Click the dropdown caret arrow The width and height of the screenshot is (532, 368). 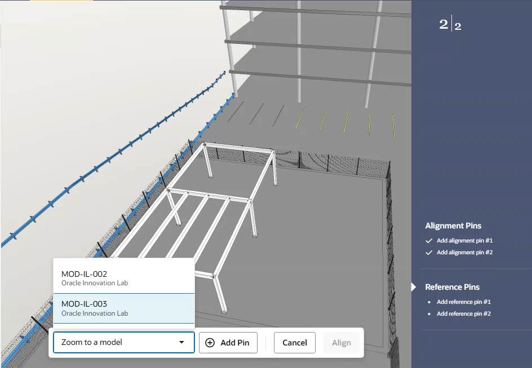[x=181, y=342]
